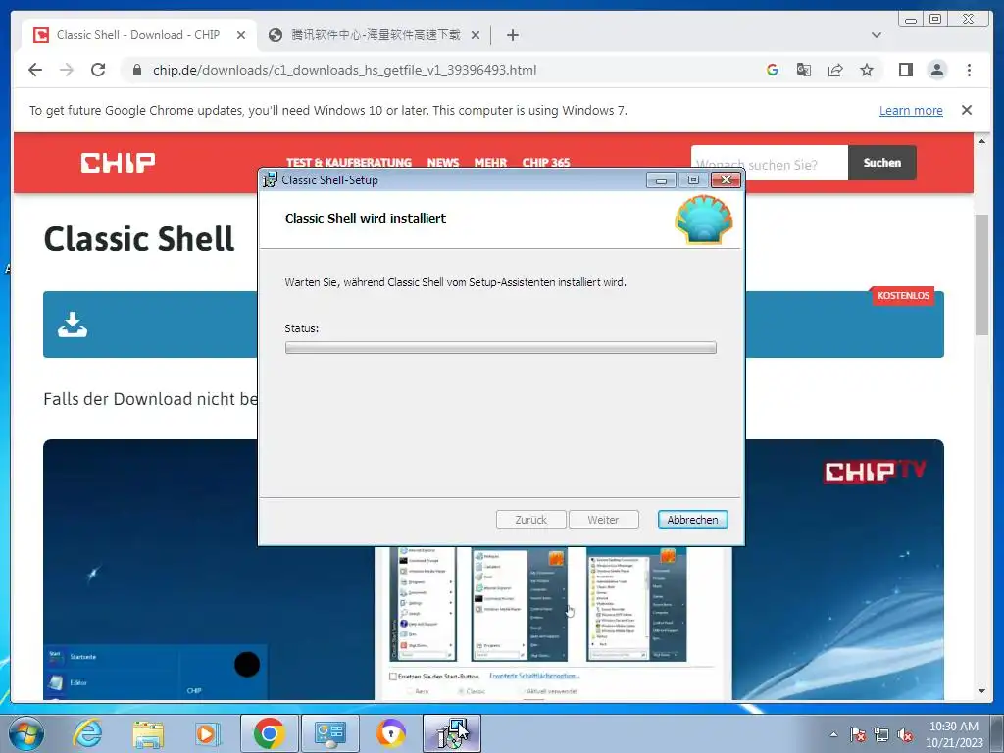This screenshot has height=753, width=1004.
Task: Click the address bar URL
Action: (344, 70)
